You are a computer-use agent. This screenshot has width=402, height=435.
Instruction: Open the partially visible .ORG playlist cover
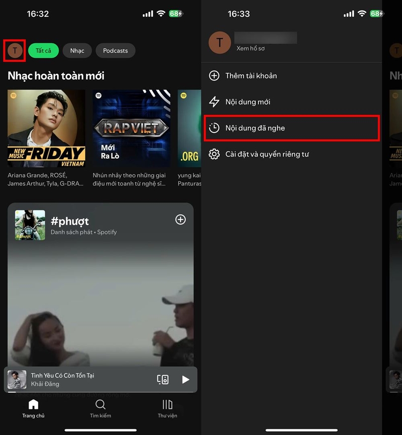(x=189, y=128)
